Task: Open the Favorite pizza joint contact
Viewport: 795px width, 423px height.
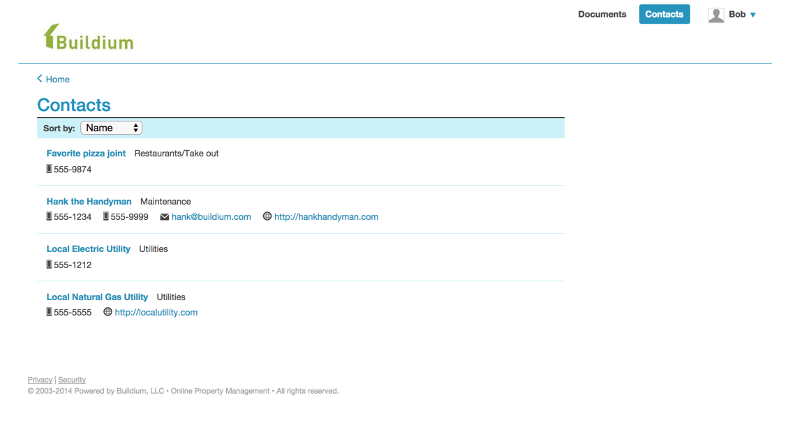Action: (86, 153)
